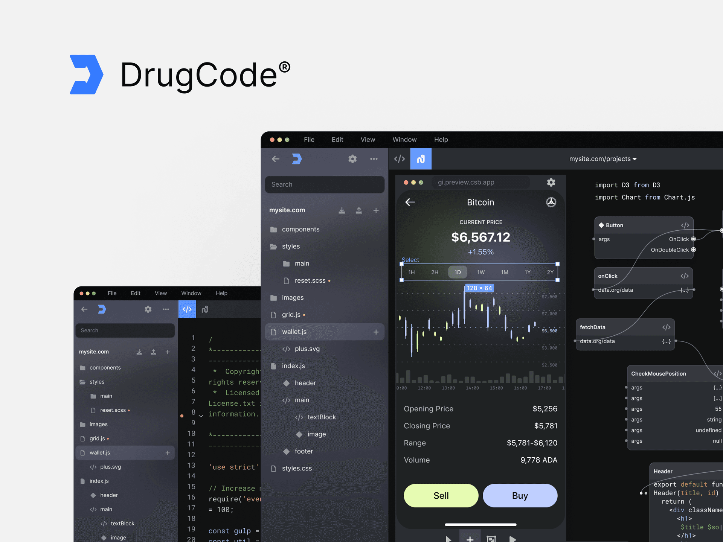Click plus icon on wallet.js row in front window
The height and width of the screenshot is (542, 723).
click(376, 332)
